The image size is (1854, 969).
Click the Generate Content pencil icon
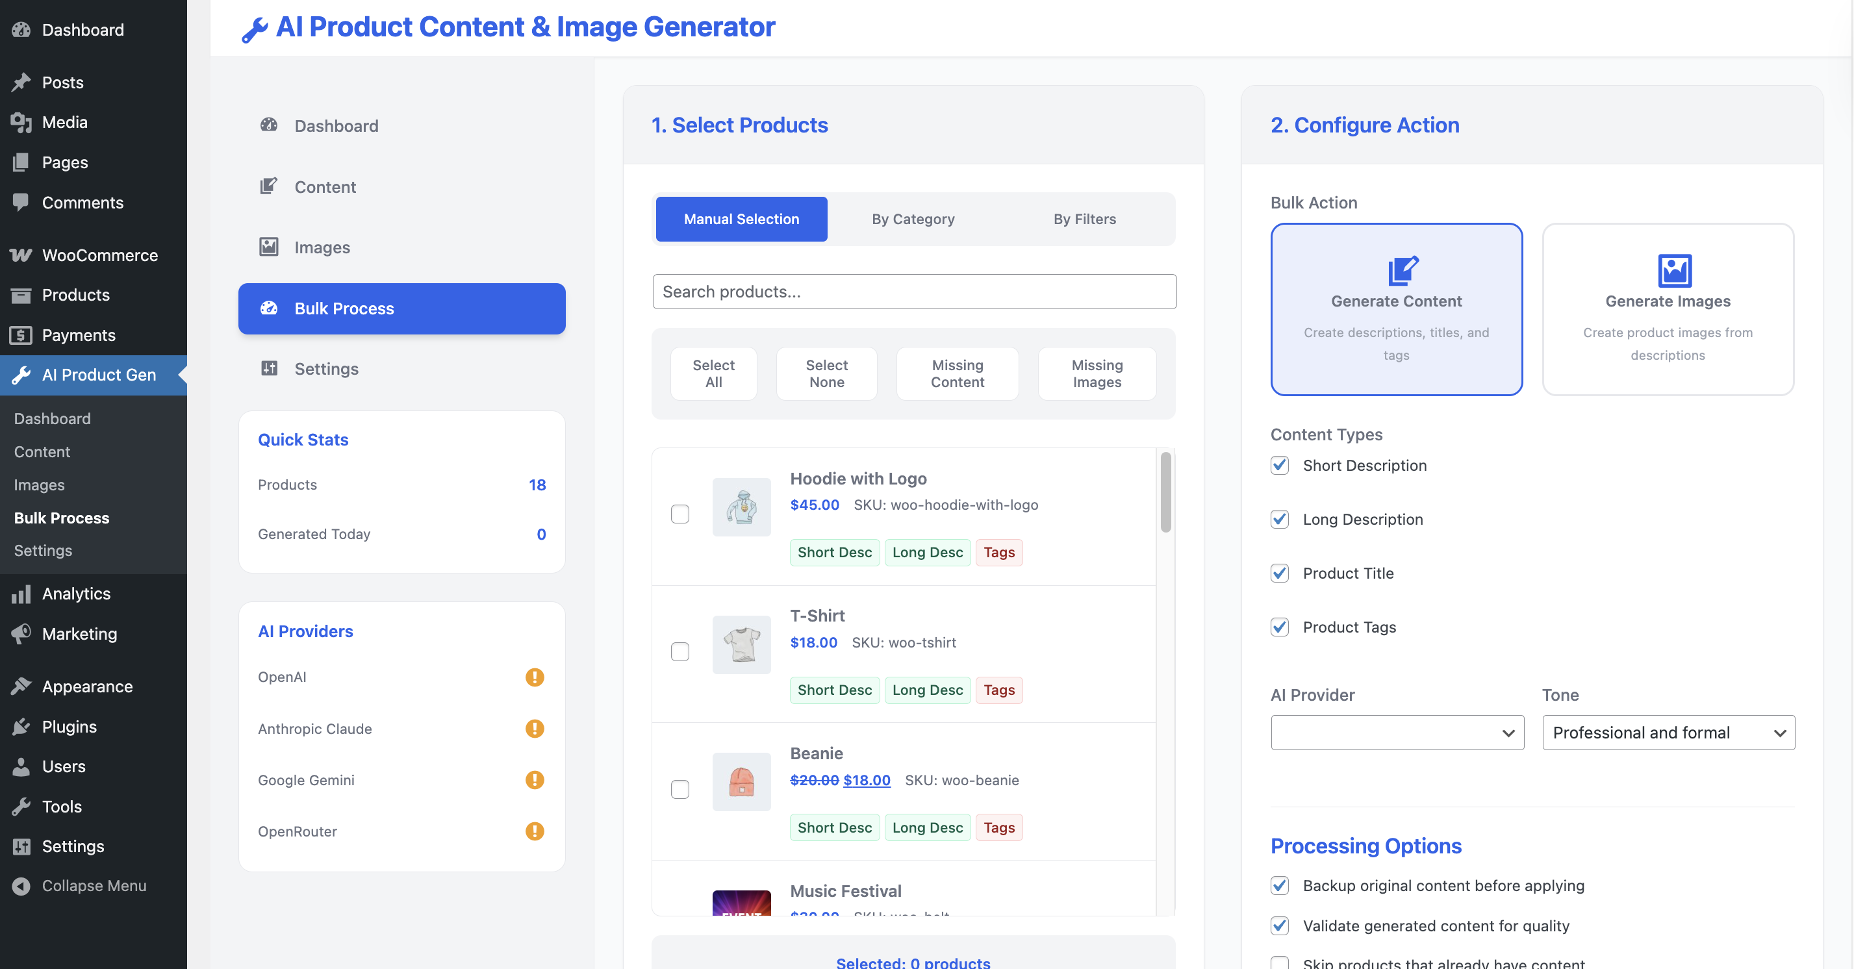pos(1402,270)
